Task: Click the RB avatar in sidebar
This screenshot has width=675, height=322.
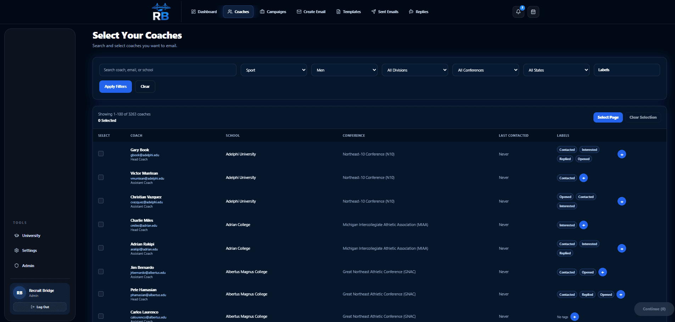Action: (19, 293)
